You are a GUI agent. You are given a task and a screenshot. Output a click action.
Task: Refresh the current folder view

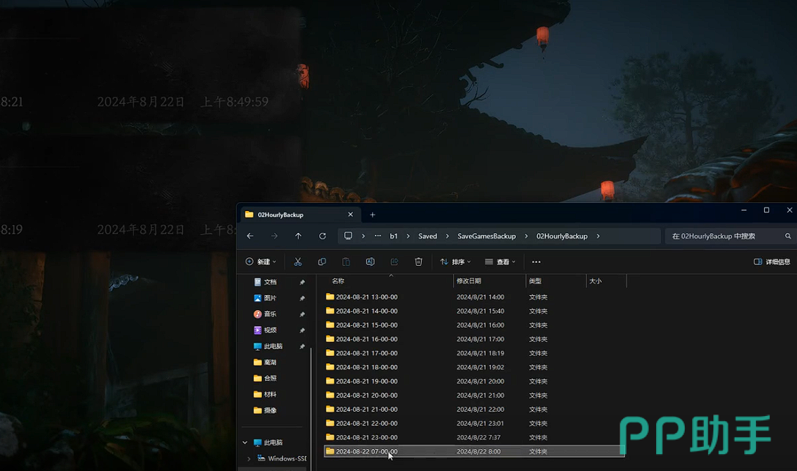[x=322, y=236]
